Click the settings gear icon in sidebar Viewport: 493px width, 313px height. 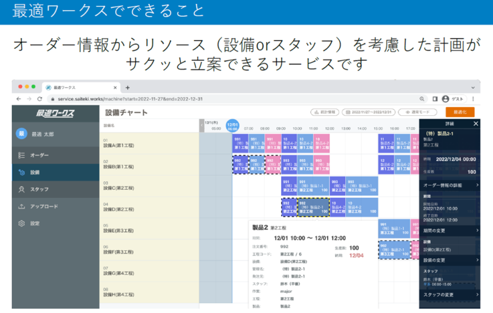click(x=21, y=224)
